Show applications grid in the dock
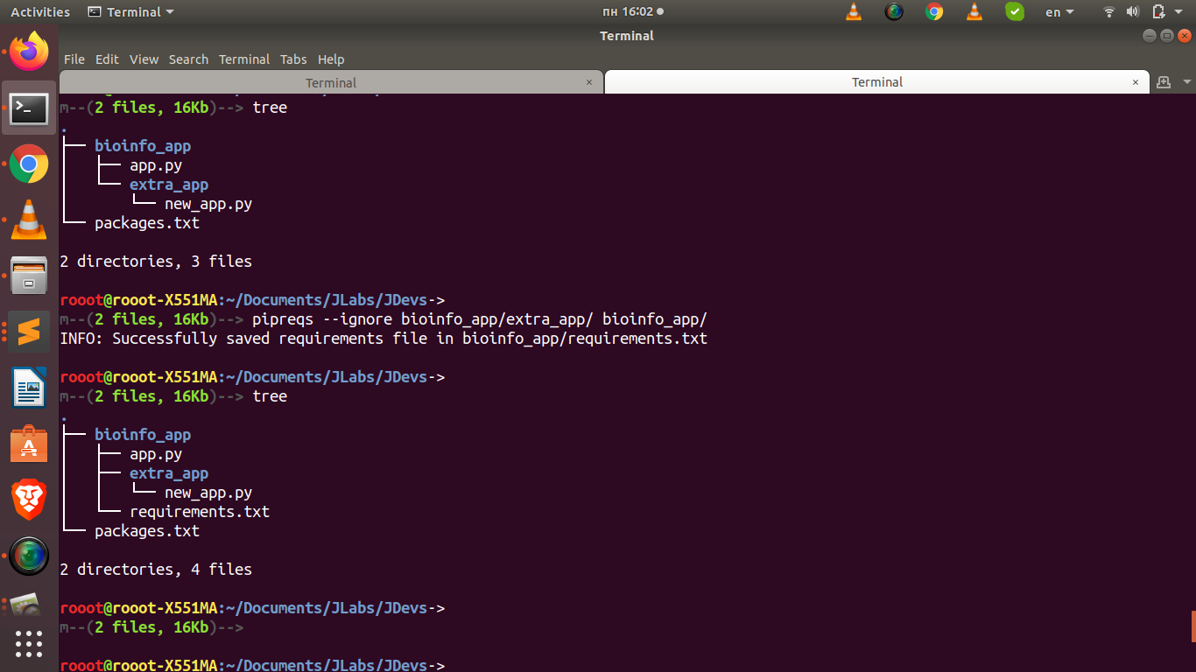Image resolution: width=1196 pixels, height=672 pixels. pyautogui.click(x=29, y=644)
